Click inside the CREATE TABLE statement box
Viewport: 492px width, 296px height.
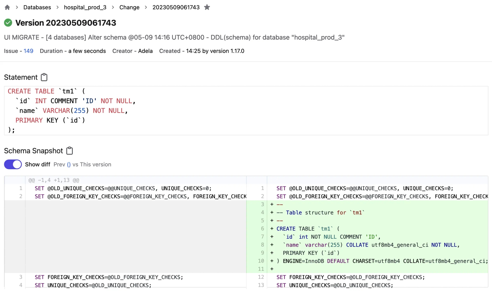pos(246,111)
